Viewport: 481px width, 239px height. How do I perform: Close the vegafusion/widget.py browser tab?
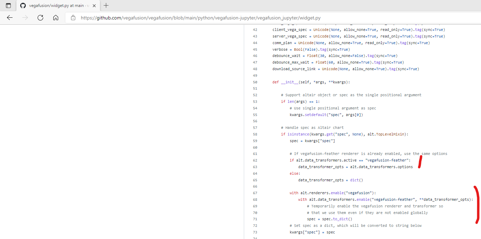[x=94, y=6]
